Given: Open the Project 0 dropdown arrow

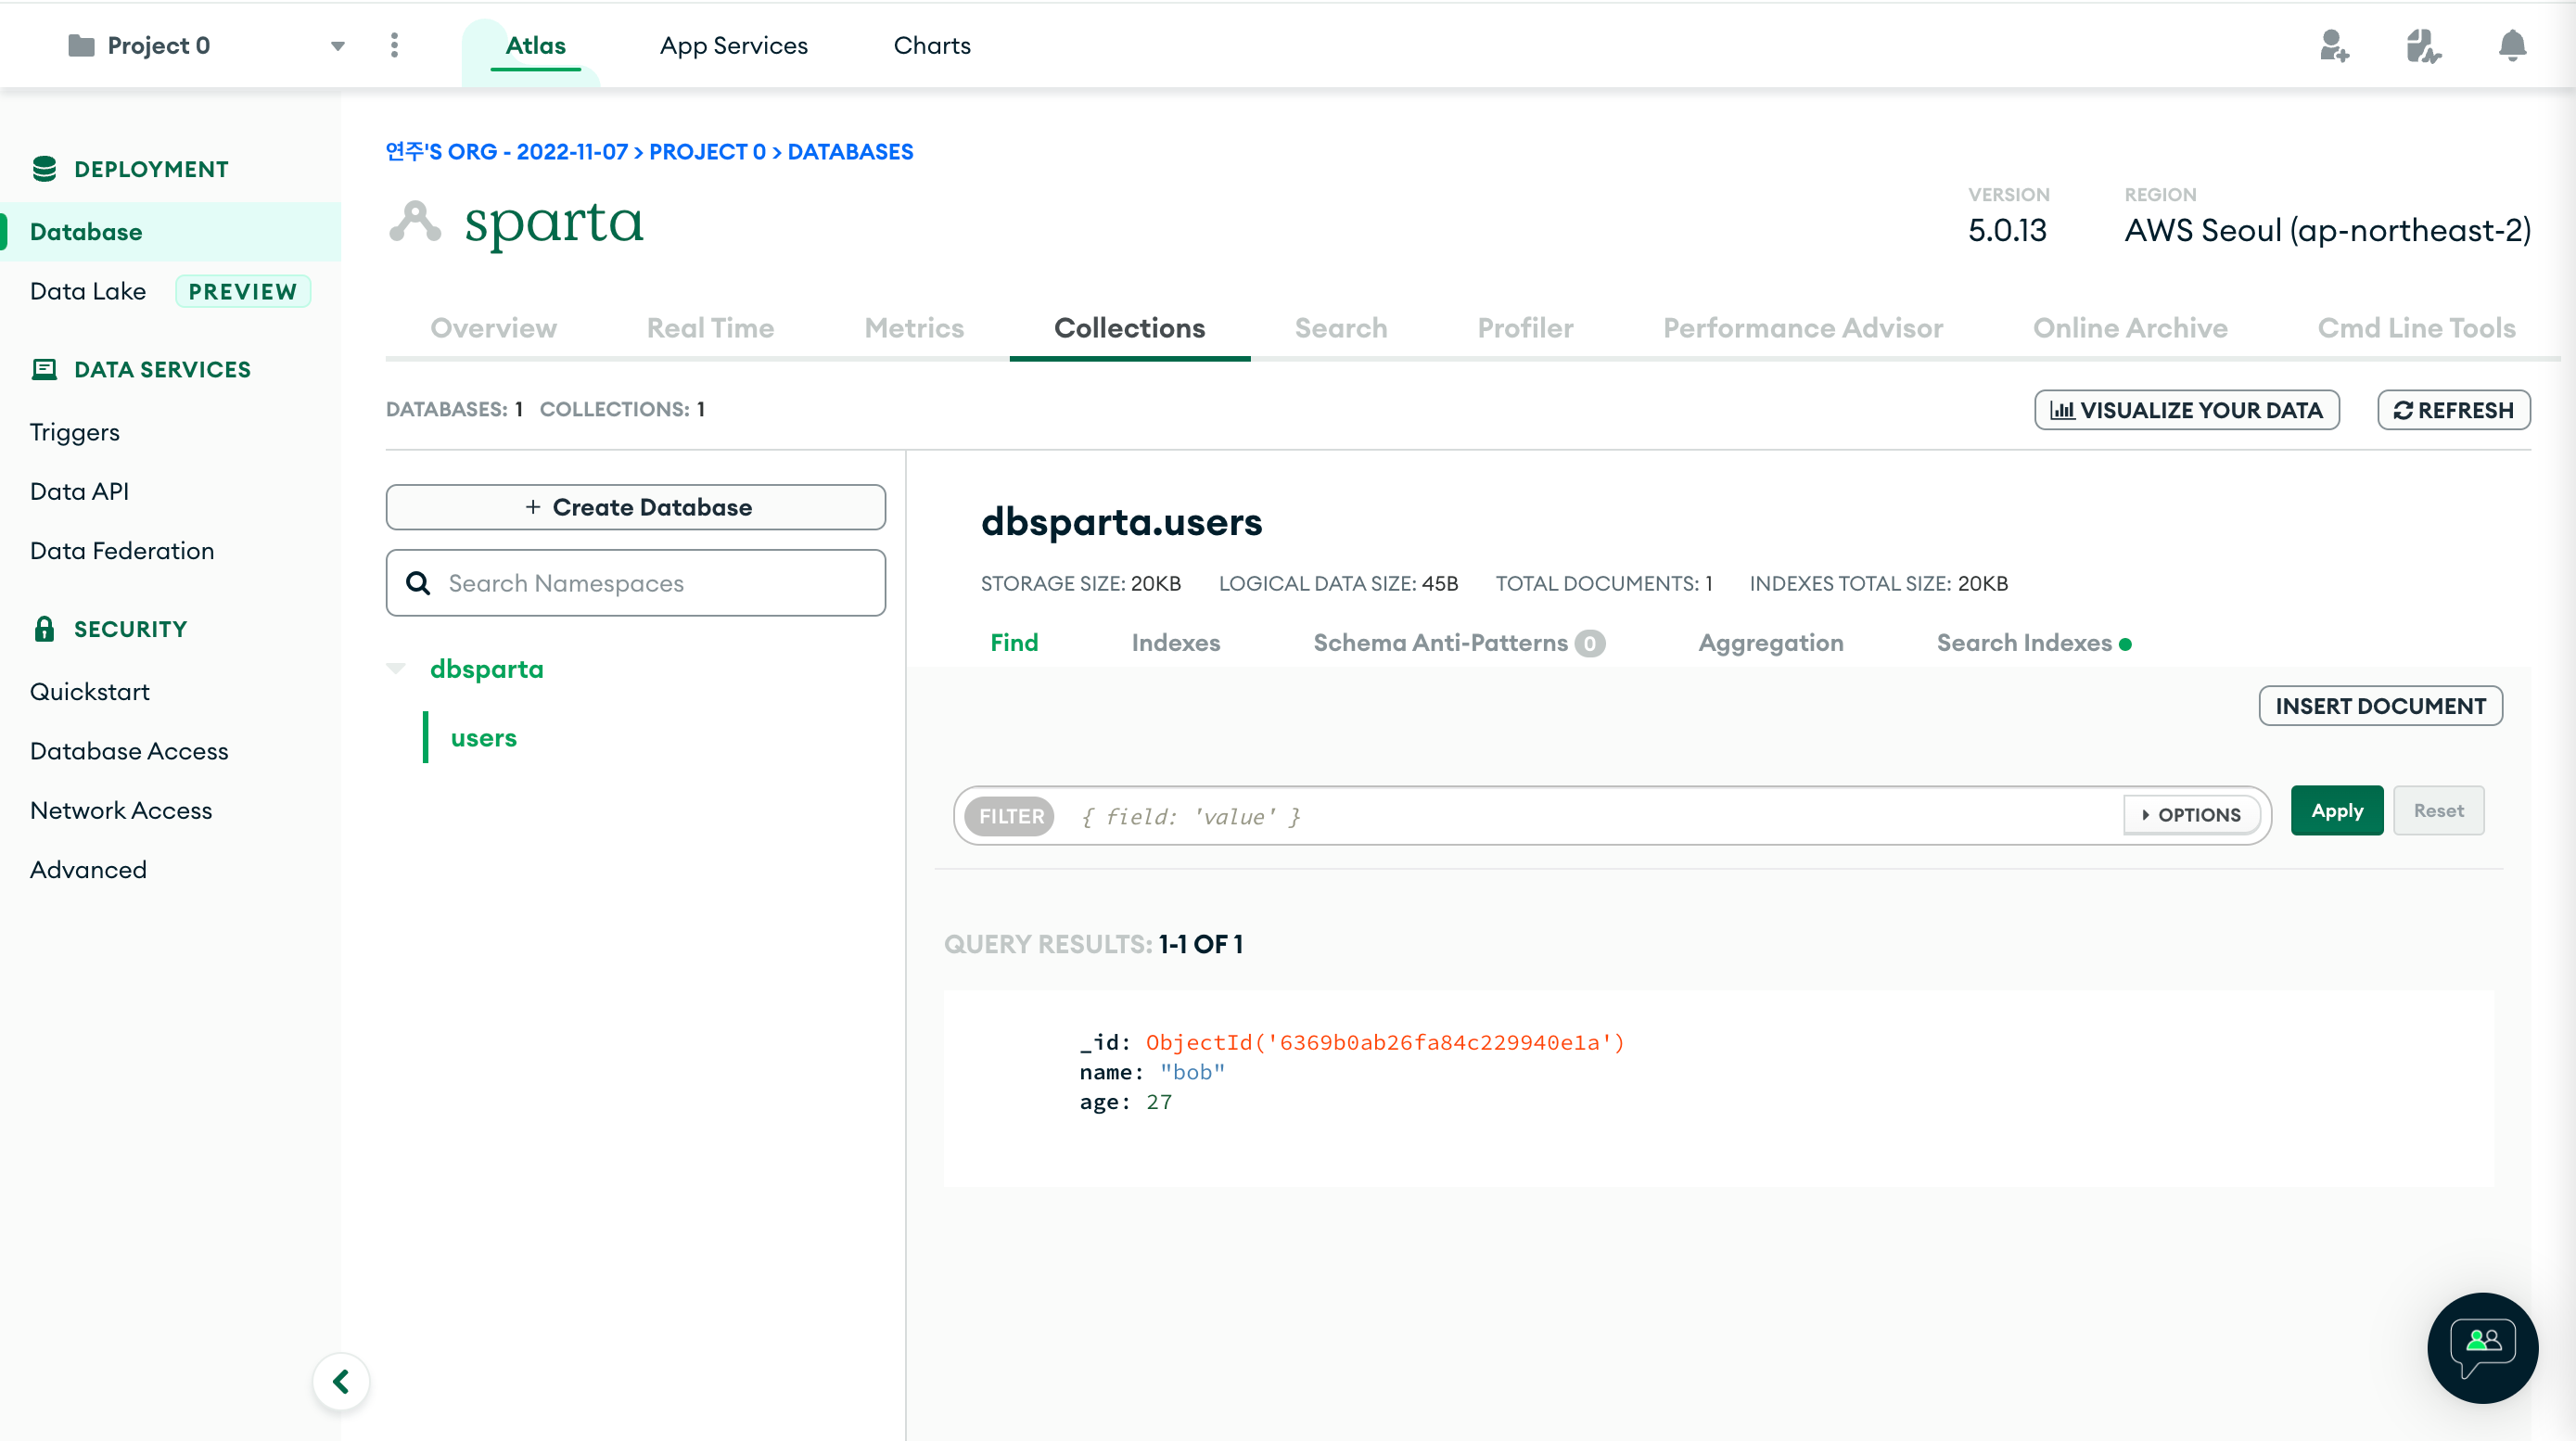Looking at the screenshot, I should [x=338, y=46].
